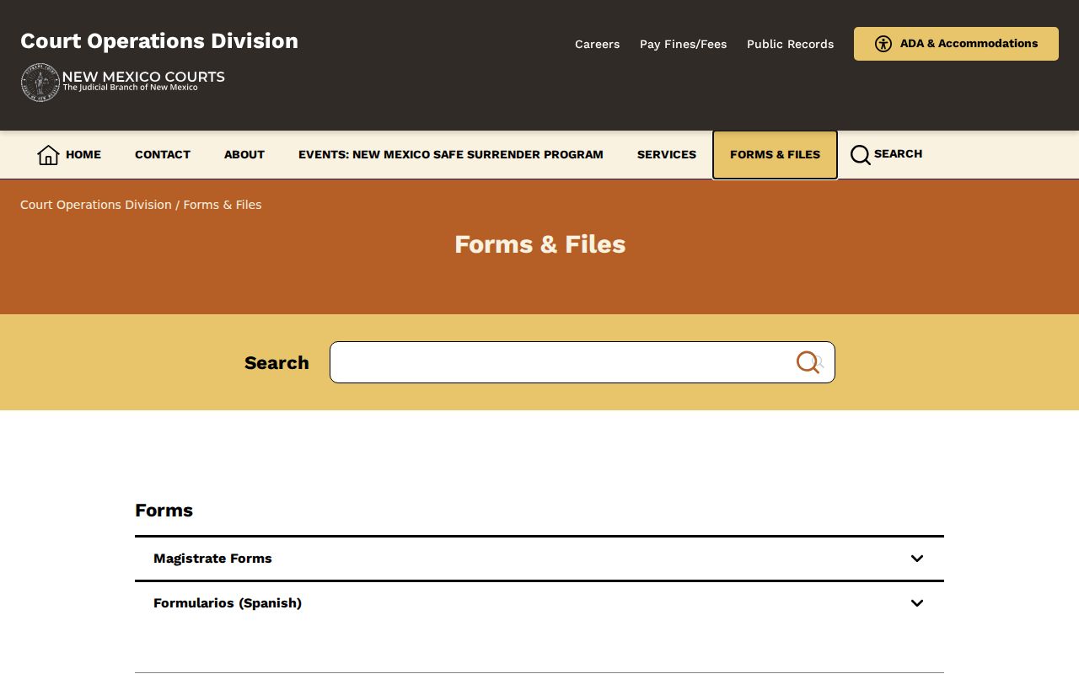Viewport: 1079px width, 674px height.
Task: Click the Court Operations Division breadcrumb link
Action: pos(96,205)
